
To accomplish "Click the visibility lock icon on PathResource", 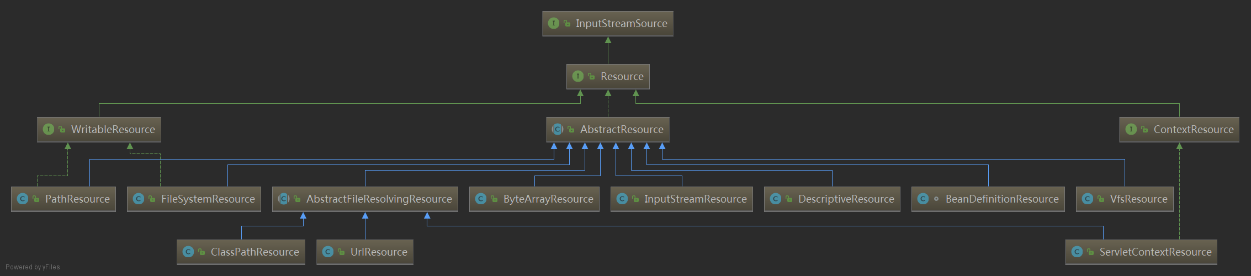I will pos(36,199).
